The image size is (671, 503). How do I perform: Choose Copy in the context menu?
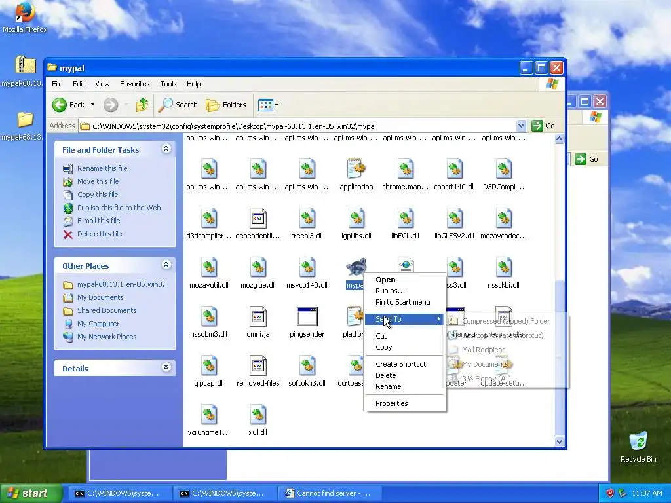point(404,347)
